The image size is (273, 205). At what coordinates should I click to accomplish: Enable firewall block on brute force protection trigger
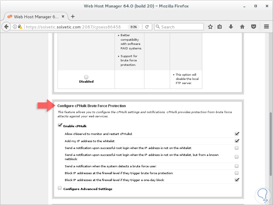pos(236,173)
